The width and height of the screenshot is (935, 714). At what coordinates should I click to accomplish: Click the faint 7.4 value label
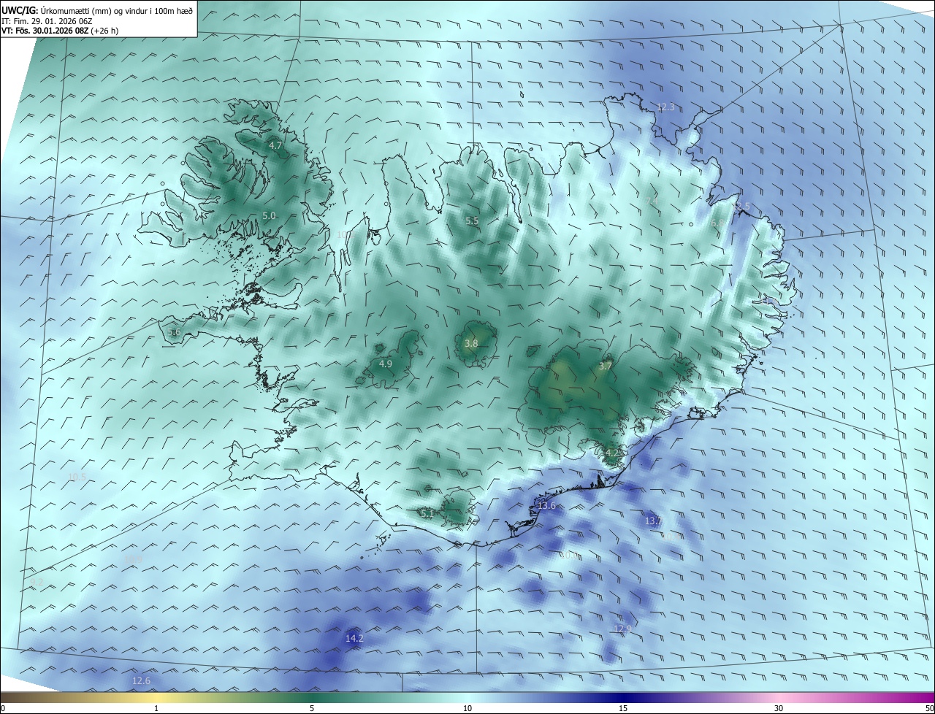tap(652, 201)
